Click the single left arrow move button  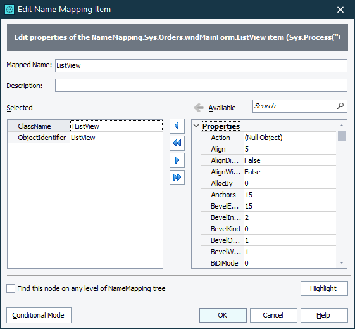coord(177,126)
